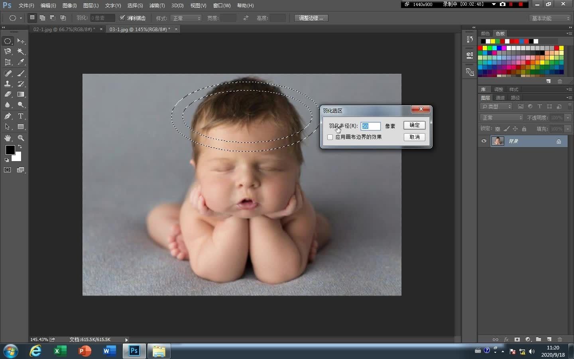Pick the Eyedropper tool
The width and height of the screenshot is (574, 359).
(21, 62)
